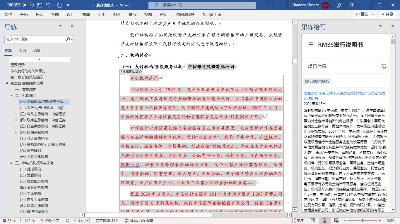Image resolution: width=400 pixels, height=224 pixels.
Task: Click the Undo arrow icon
Action: 48,5
